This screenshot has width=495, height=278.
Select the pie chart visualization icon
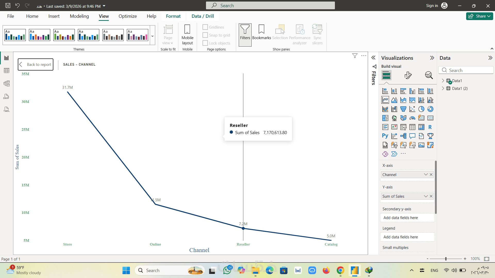click(421, 109)
